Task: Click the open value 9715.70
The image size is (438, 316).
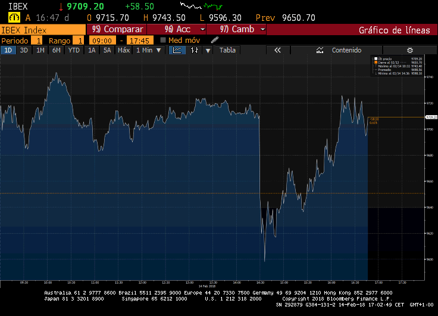Action: 112,18
